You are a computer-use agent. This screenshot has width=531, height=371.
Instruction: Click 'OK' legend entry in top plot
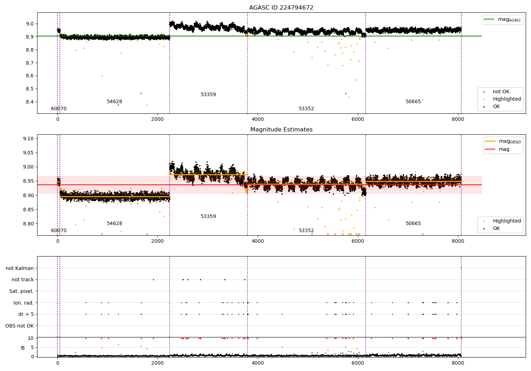pos(496,107)
